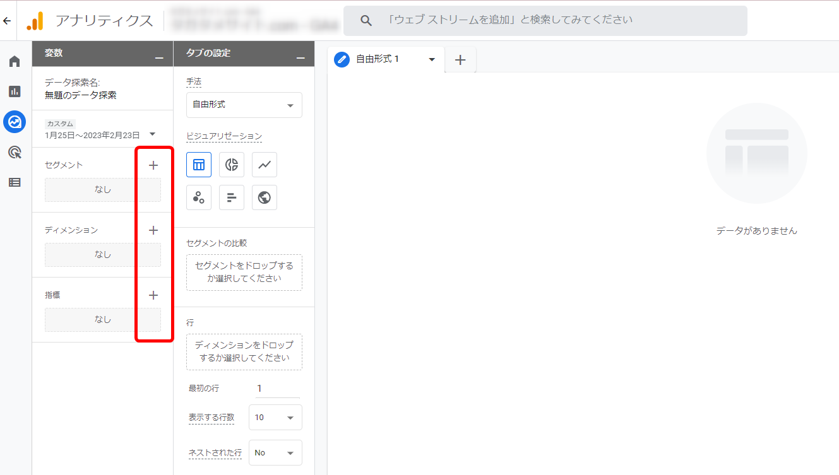Select the 自由形式 1 tab

tap(386, 59)
